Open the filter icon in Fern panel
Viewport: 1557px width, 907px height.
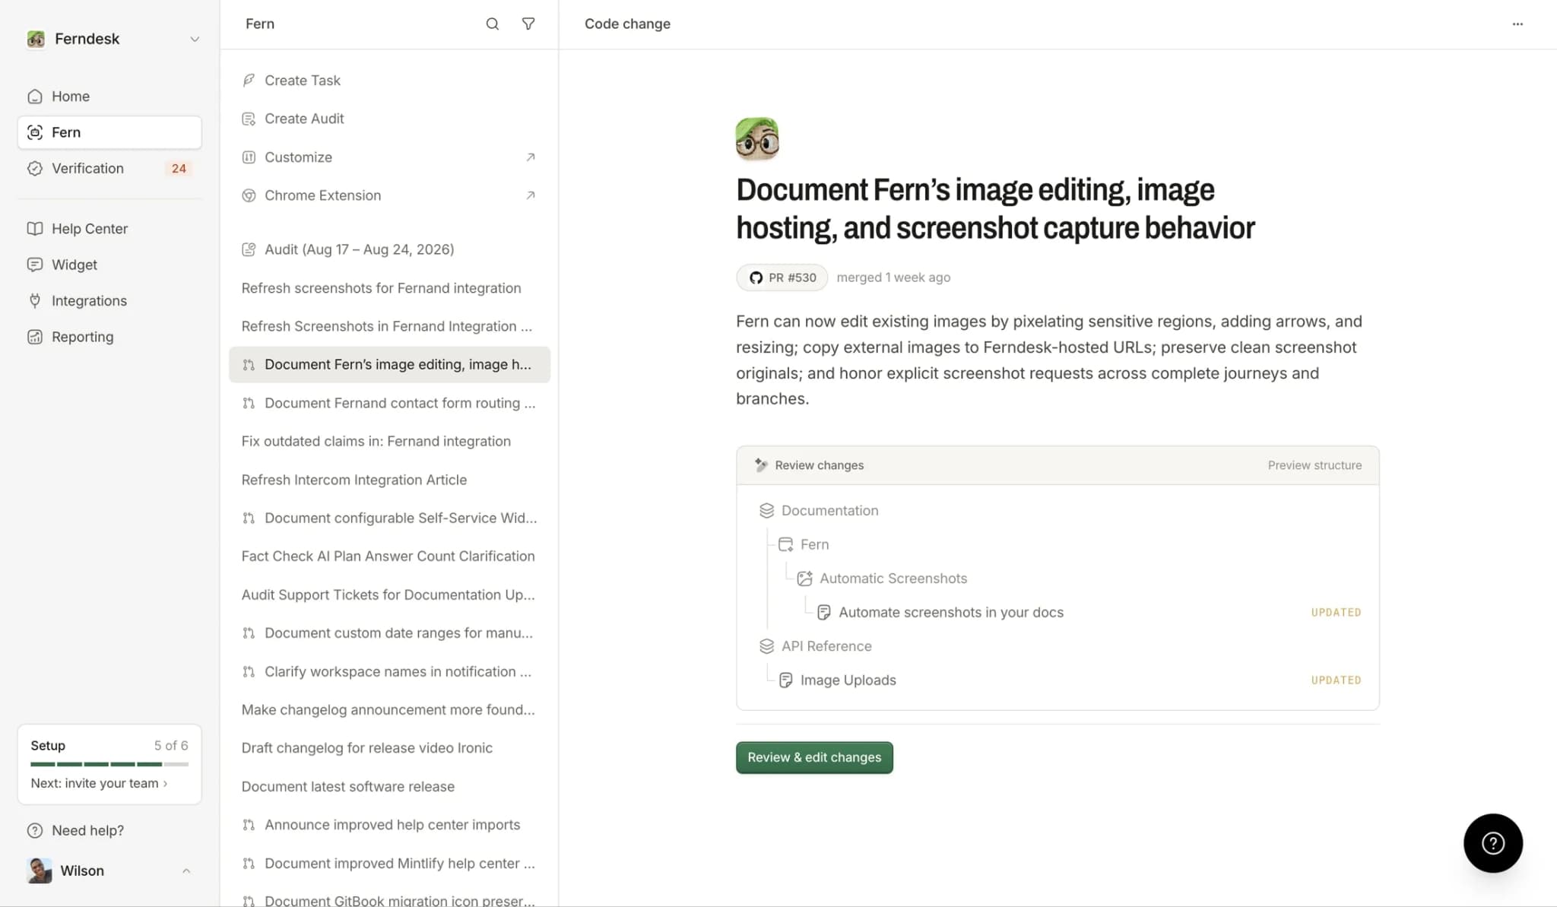click(528, 24)
